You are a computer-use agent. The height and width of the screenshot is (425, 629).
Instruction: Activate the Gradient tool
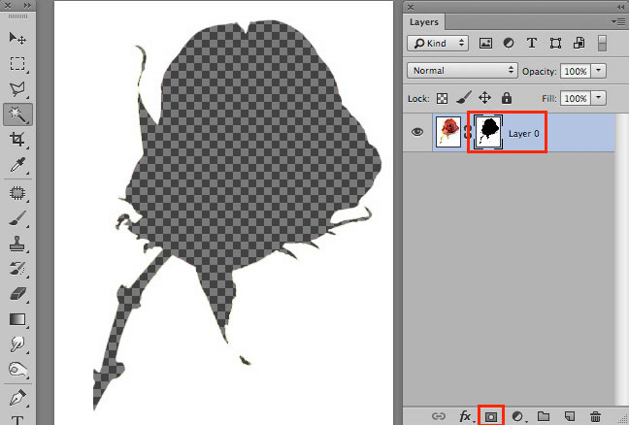tap(17, 318)
